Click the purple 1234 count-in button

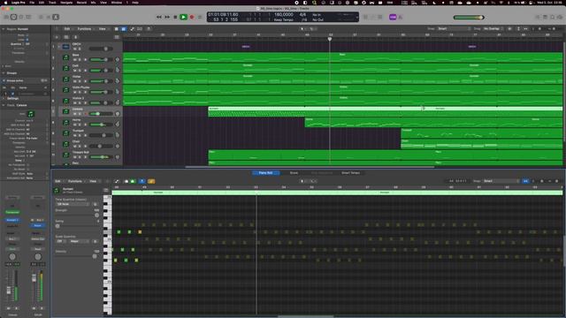393,17
